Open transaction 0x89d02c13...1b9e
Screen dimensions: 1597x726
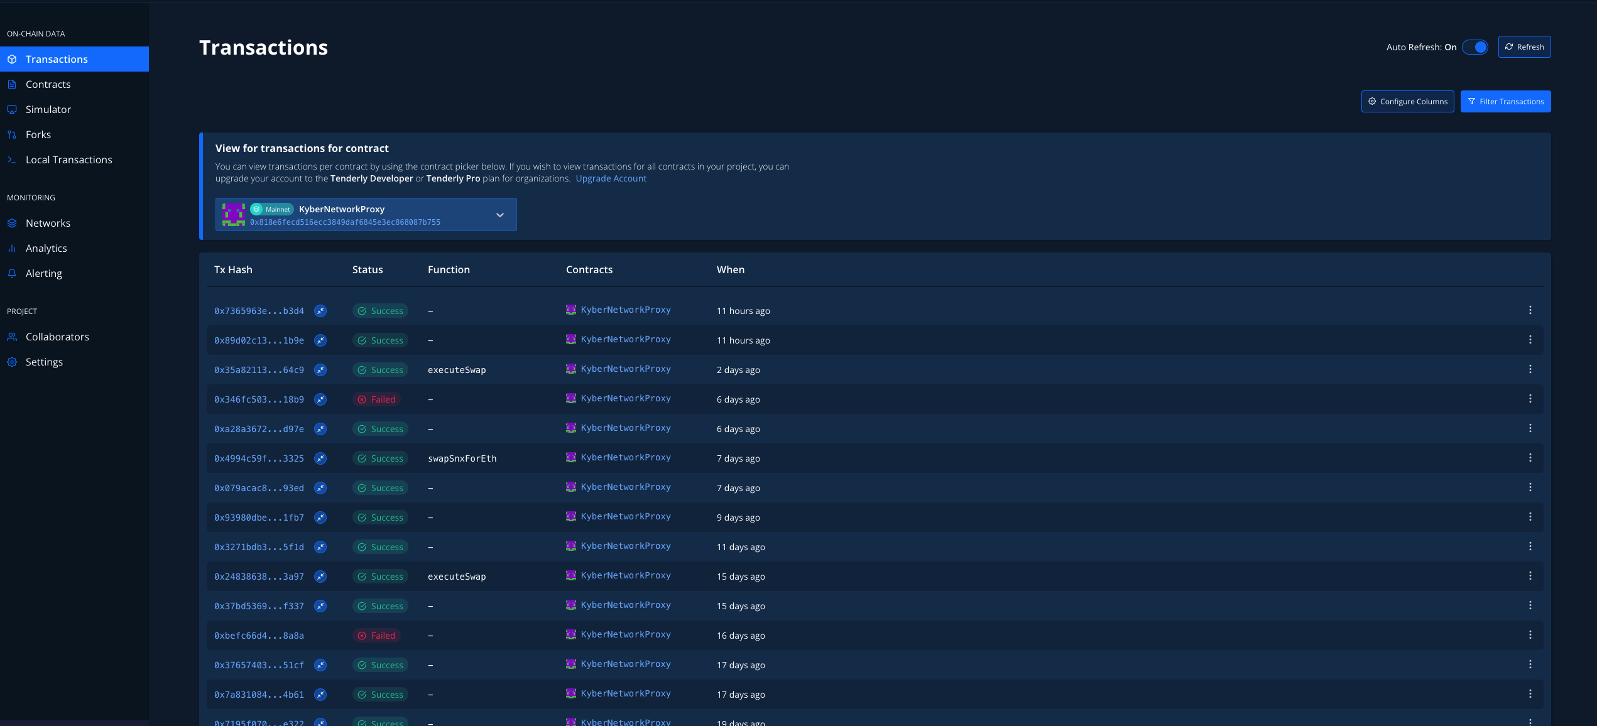coord(259,340)
